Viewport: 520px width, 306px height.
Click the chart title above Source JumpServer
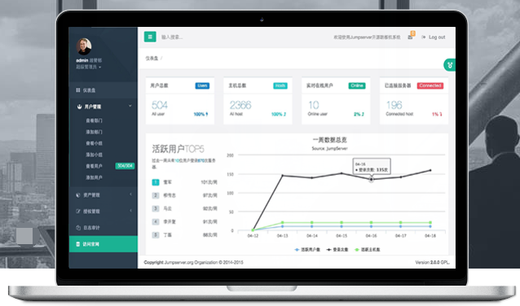click(x=329, y=140)
